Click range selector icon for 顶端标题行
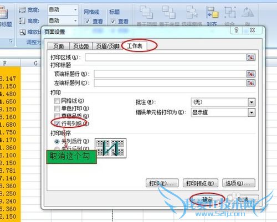 pos(250,74)
